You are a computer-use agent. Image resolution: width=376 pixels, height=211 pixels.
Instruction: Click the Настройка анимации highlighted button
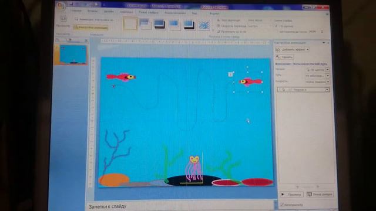pyautogui.click(x=90, y=28)
